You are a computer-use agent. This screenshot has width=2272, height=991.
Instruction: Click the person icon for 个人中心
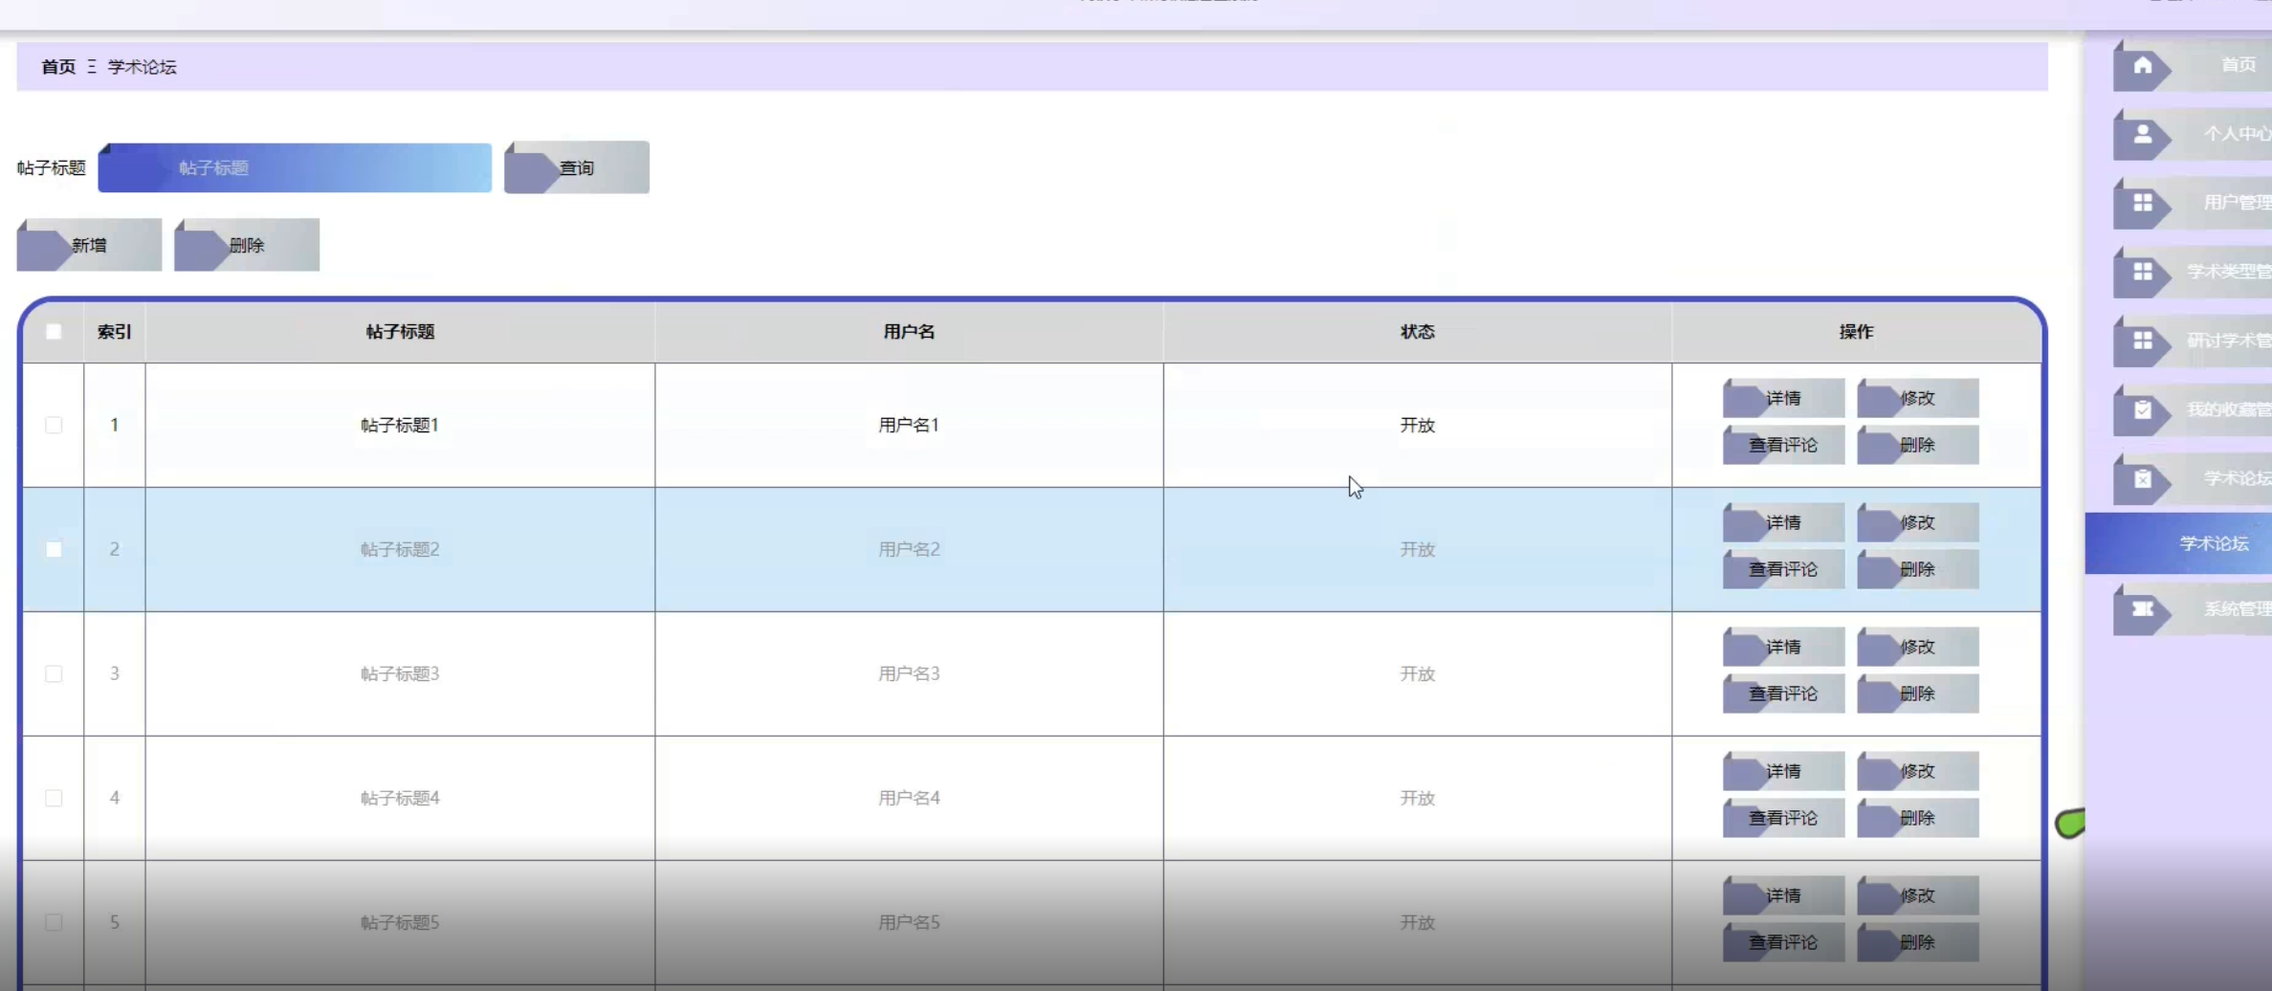(2142, 134)
